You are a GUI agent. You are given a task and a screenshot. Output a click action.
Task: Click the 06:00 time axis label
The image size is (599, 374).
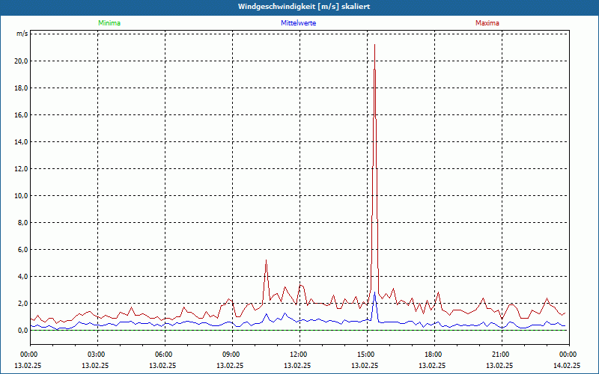[165, 355]
